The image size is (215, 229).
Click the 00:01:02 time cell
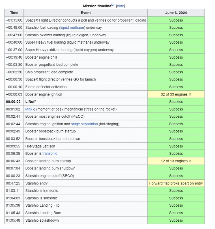pos(14,109)
